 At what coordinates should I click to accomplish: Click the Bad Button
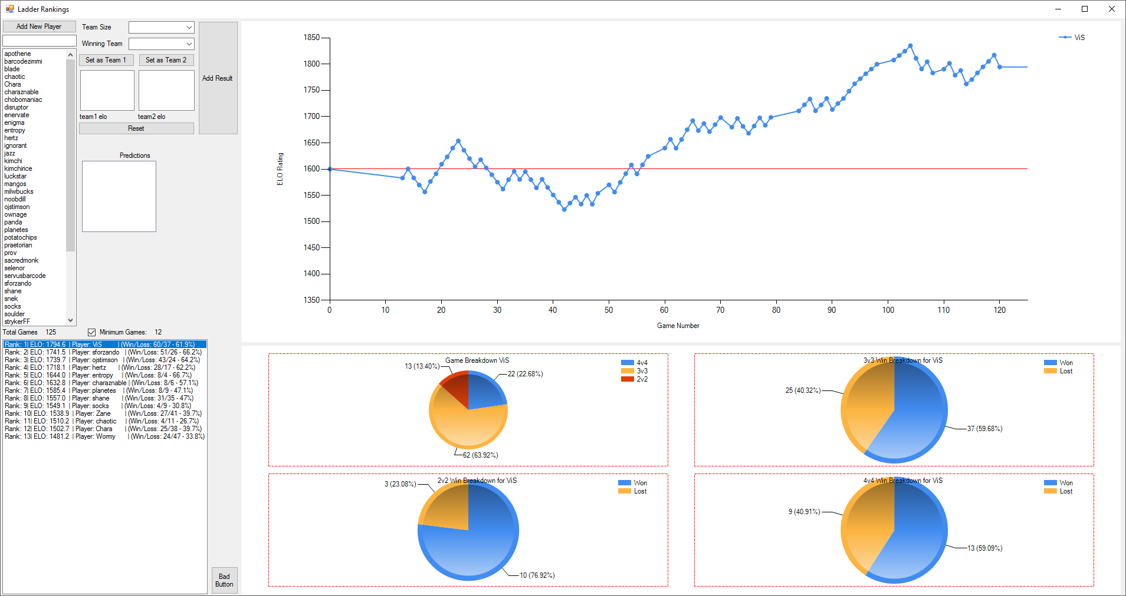coord(224,580)
